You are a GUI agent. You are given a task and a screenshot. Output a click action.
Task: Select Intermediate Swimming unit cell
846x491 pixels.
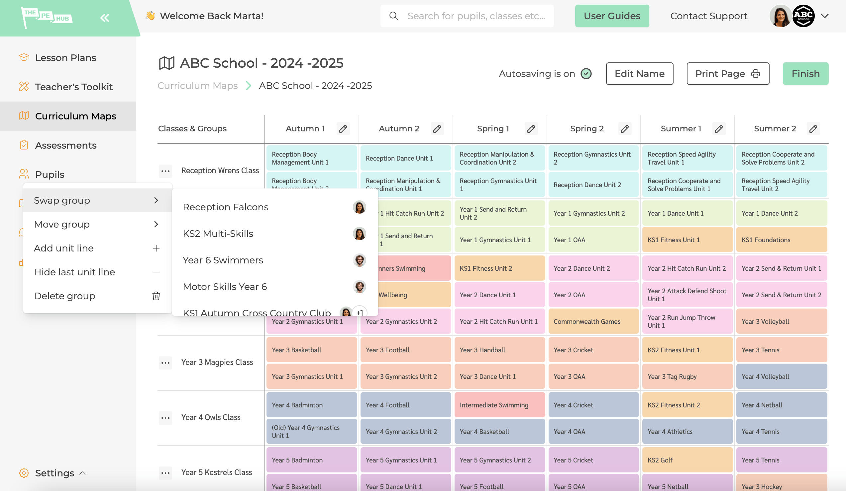(x=499, y=404)
